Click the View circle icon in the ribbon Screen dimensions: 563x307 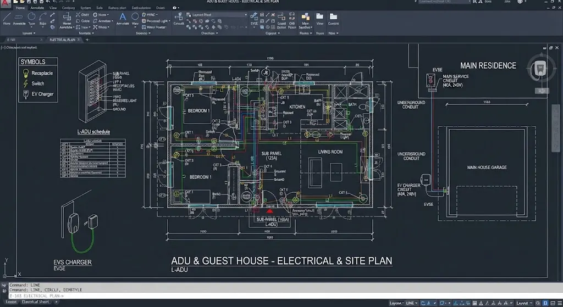[x=135, y=16]
